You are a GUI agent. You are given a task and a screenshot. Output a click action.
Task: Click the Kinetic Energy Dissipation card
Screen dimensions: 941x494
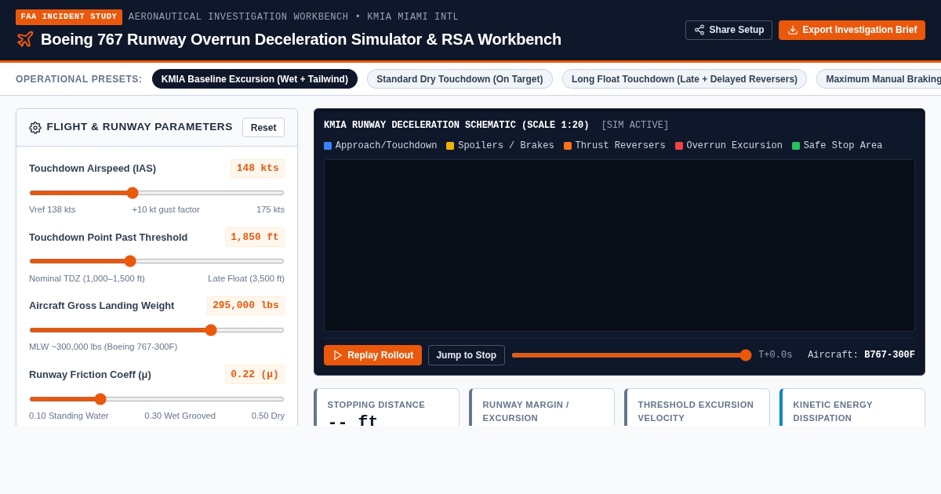852,407
